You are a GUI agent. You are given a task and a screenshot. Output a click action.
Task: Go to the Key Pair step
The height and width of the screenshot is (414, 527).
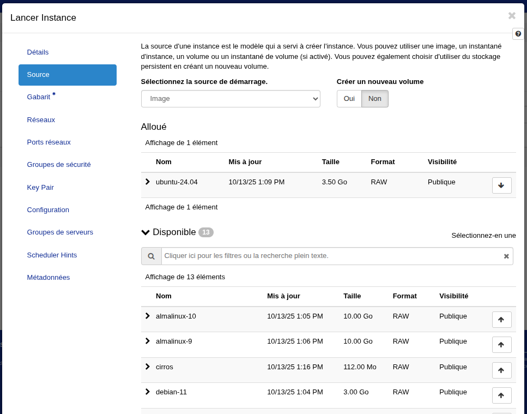(x=40, y=187)
